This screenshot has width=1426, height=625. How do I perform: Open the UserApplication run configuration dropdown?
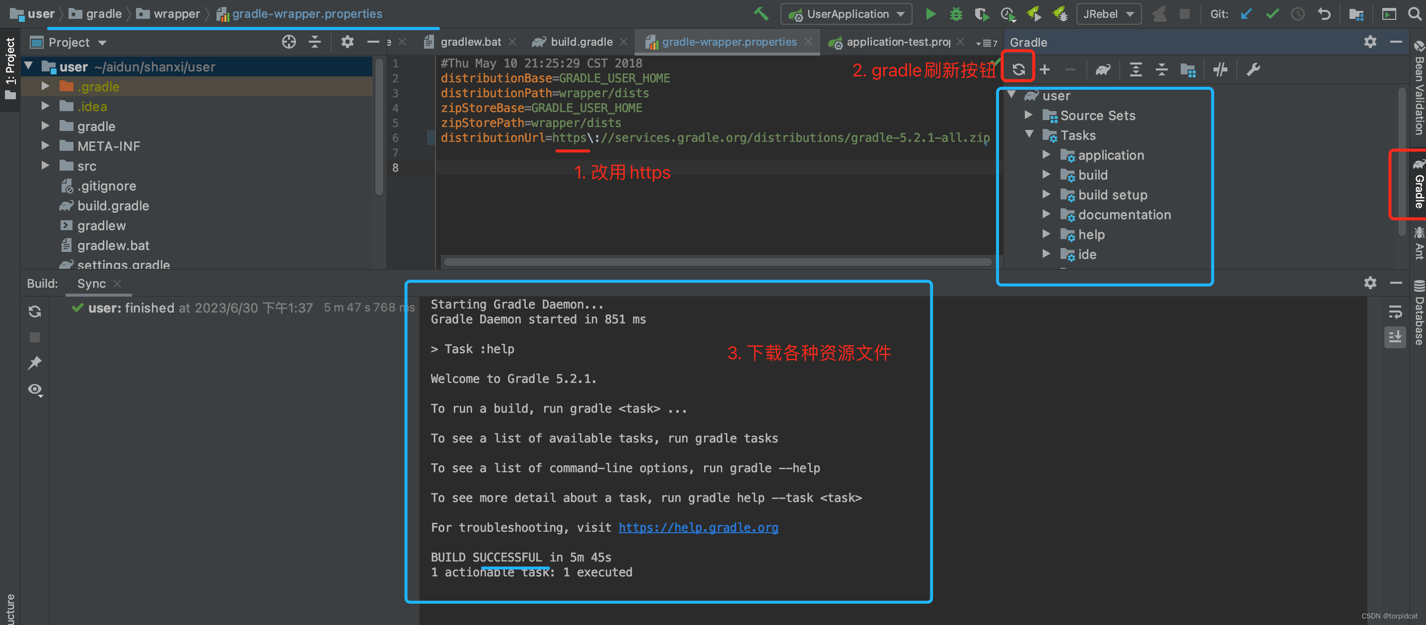[x=847, y=14]
